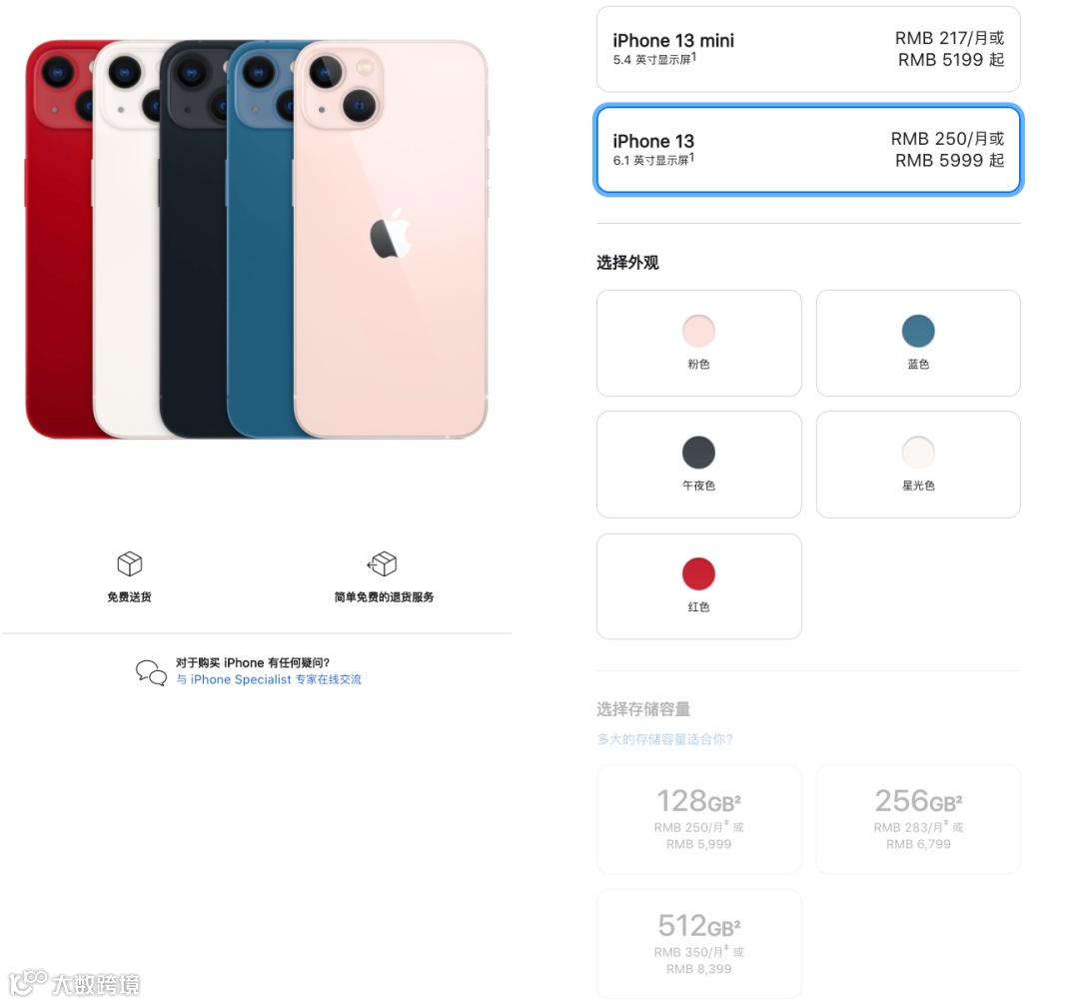1079x1004 pixels.
Task: Select 512GB storage option
Action: pos(698,943)
